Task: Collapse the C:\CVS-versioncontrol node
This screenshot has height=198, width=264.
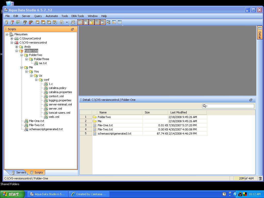Action: [12, 43]
